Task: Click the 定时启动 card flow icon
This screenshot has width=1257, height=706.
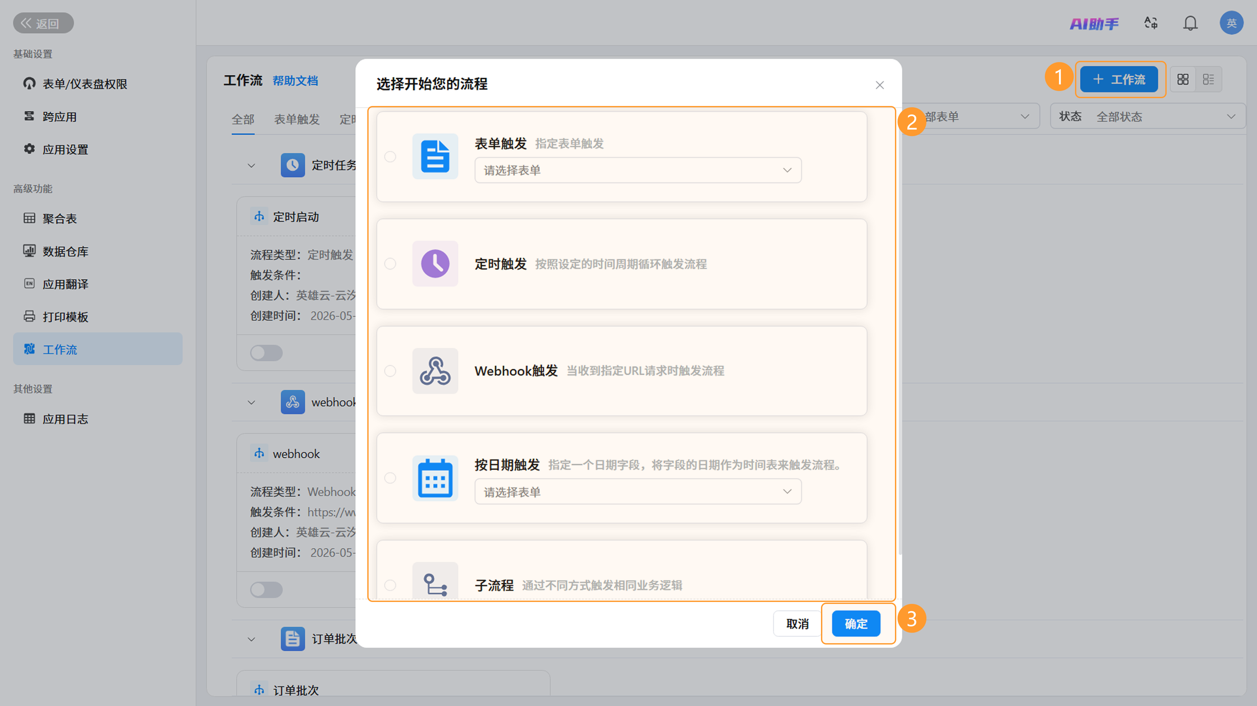Action: (259, 216)
